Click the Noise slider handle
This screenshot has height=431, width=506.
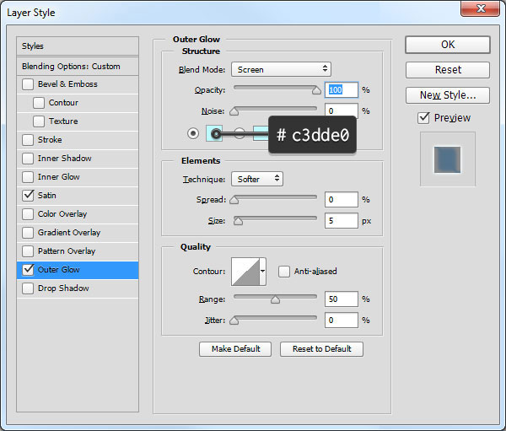pos(234,111)
